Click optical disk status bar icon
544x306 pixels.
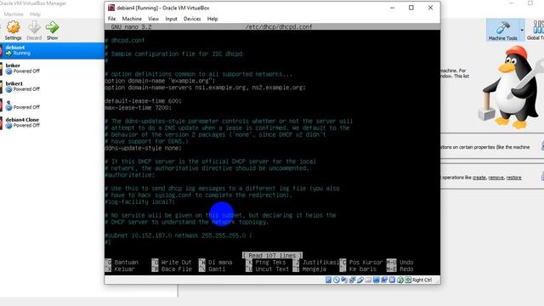pyautogui.click(x=337, y=280)
